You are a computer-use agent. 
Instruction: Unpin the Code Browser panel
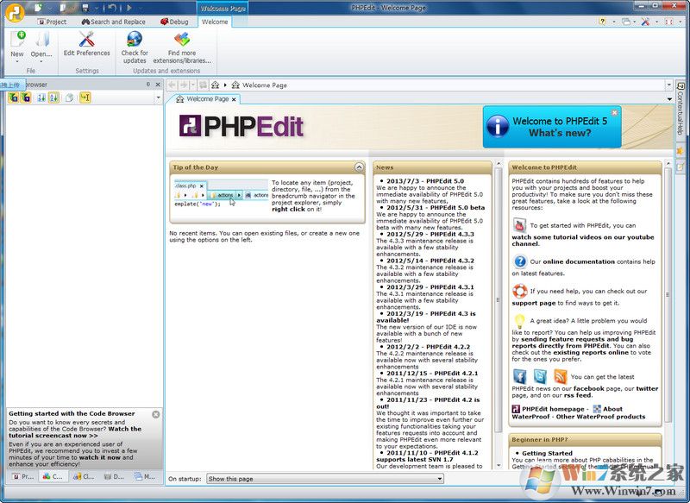[147, 84]
